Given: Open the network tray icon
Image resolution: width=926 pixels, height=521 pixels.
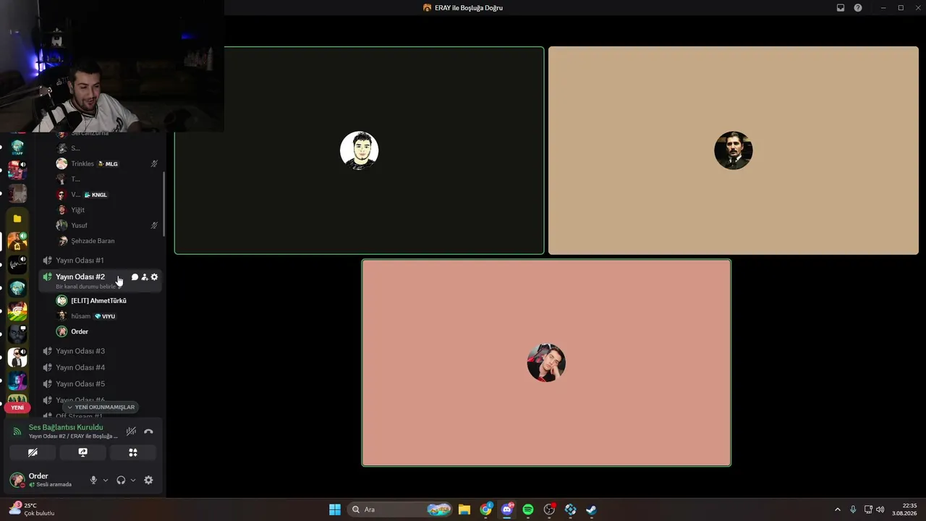Looking at the screenshot, I should (x=868, y=509).
